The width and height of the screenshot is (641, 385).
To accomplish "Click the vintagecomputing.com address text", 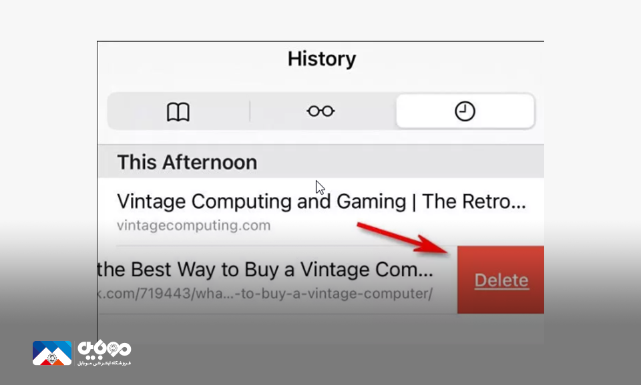I will click(x=194, y=226).
